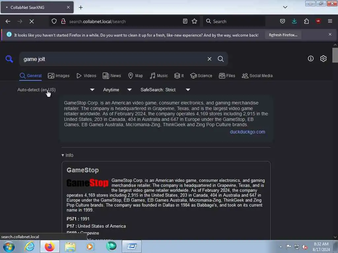Open the extensions menu
This screenshot has height=253, width=338.
pyautogui.click(x=306, y=21)
